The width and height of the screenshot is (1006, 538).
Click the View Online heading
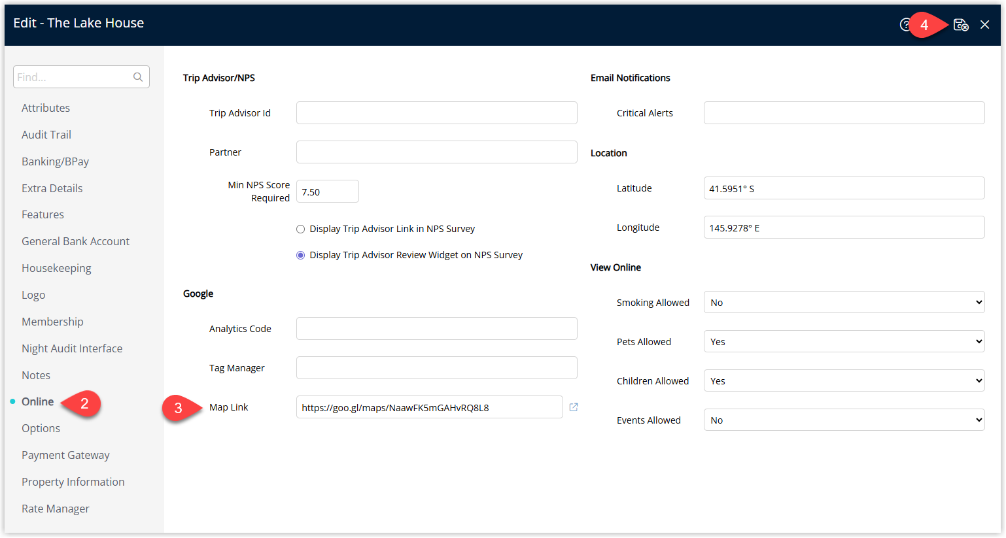click(616, 267)
